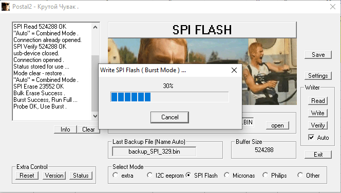This screenshot has width=341, height=193.
Task: Select the SPI Flash mode radio button
Action: click(x=188, y=175)
